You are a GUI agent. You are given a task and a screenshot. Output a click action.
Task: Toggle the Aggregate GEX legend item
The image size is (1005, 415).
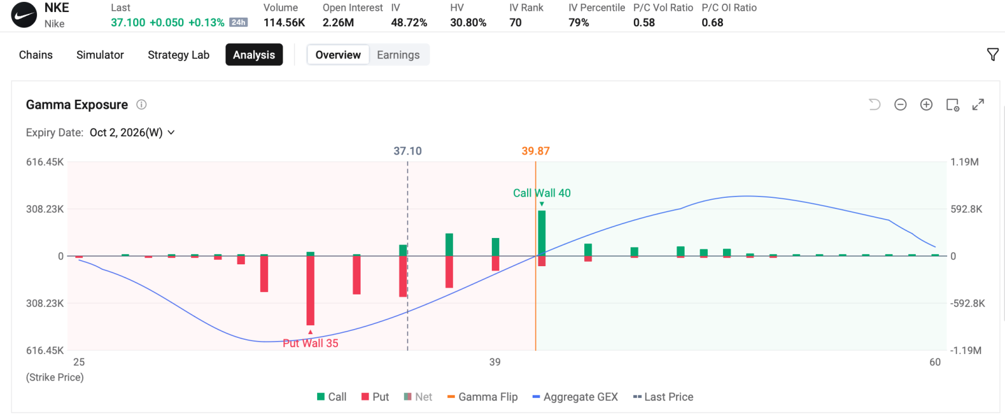point(575,397)
